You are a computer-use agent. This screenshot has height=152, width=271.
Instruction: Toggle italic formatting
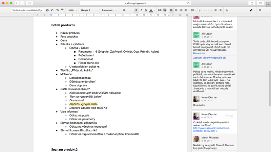(x=141, y=10)
